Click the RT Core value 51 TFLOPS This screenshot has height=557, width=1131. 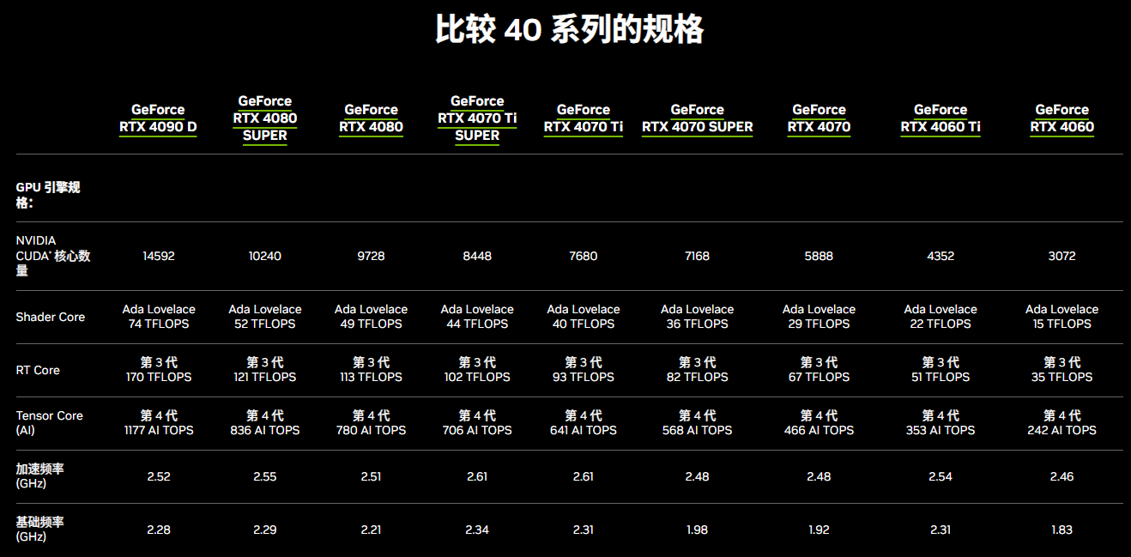[x=940, y=377]
